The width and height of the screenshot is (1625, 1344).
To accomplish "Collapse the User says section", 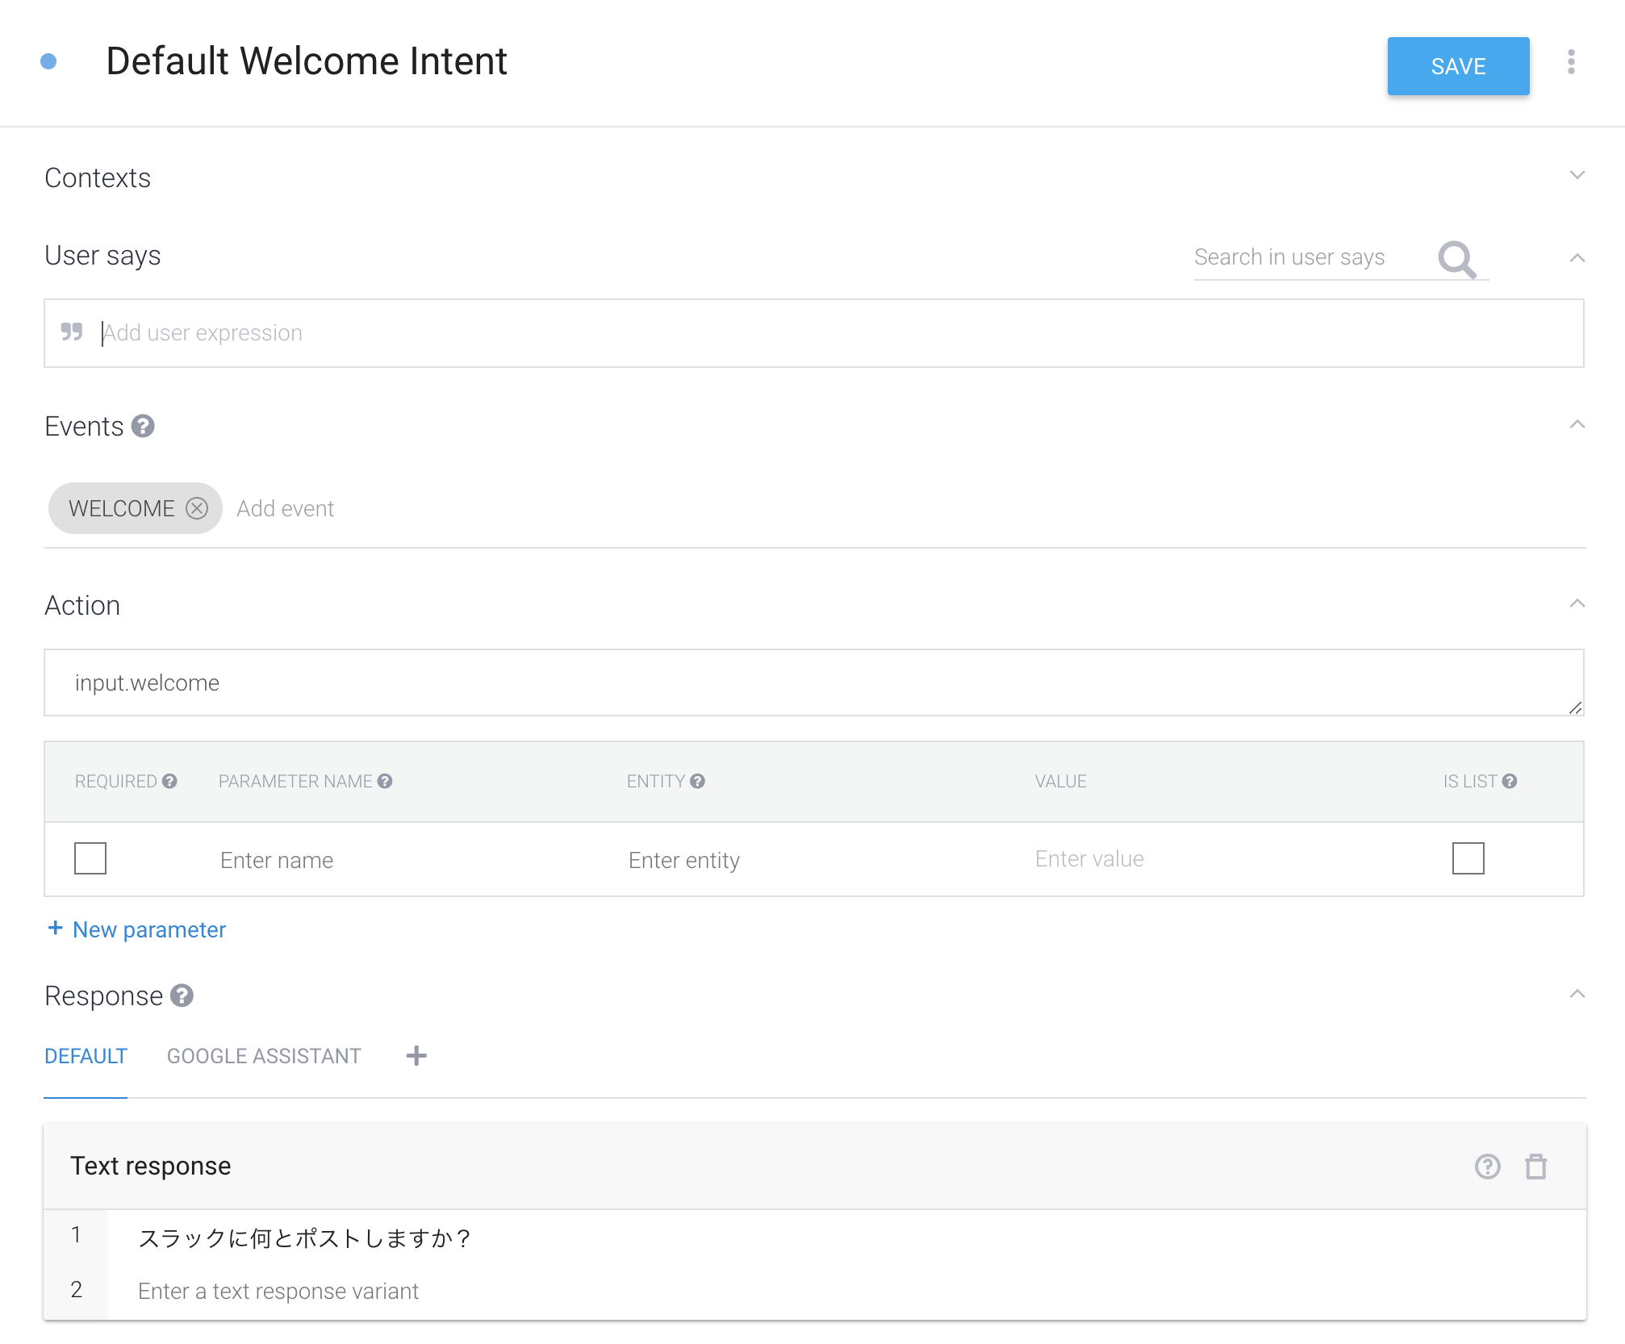I will pyautogui.click(x=1577, y=258).
